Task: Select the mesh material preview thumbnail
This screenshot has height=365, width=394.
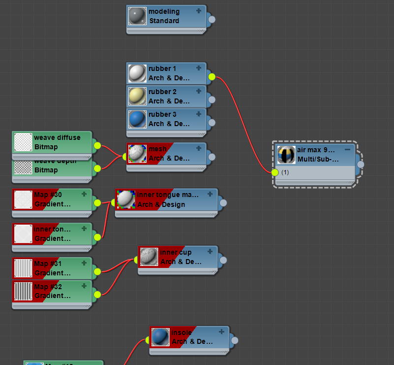Action: pos(137,154)
